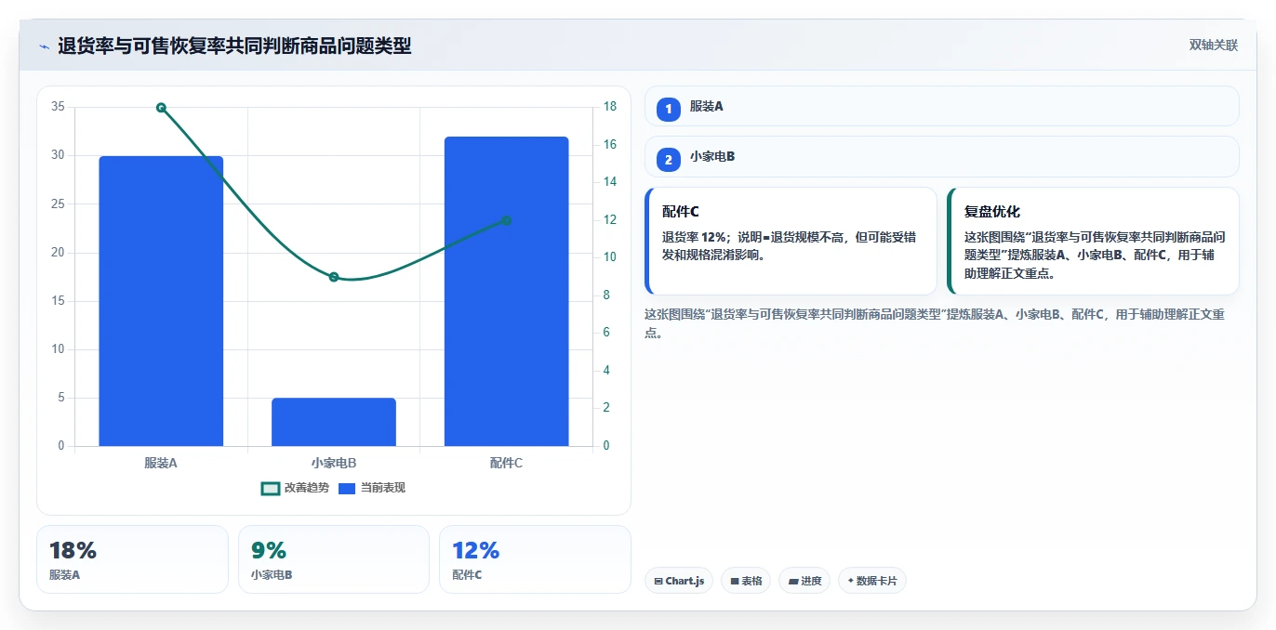Toggle the 当前表现 legend entry

371,488
